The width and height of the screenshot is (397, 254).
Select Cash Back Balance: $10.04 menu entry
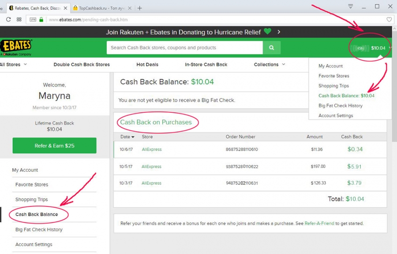click(346, 96)
